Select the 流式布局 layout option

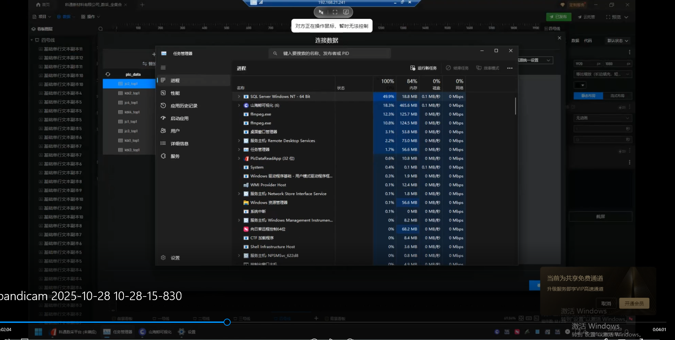pyautogui.click(x=617, y=96)
